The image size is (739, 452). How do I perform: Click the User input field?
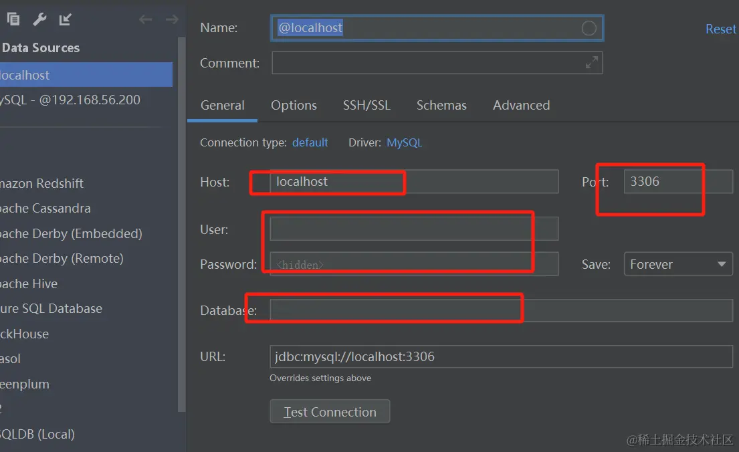(x=414, y=229)
